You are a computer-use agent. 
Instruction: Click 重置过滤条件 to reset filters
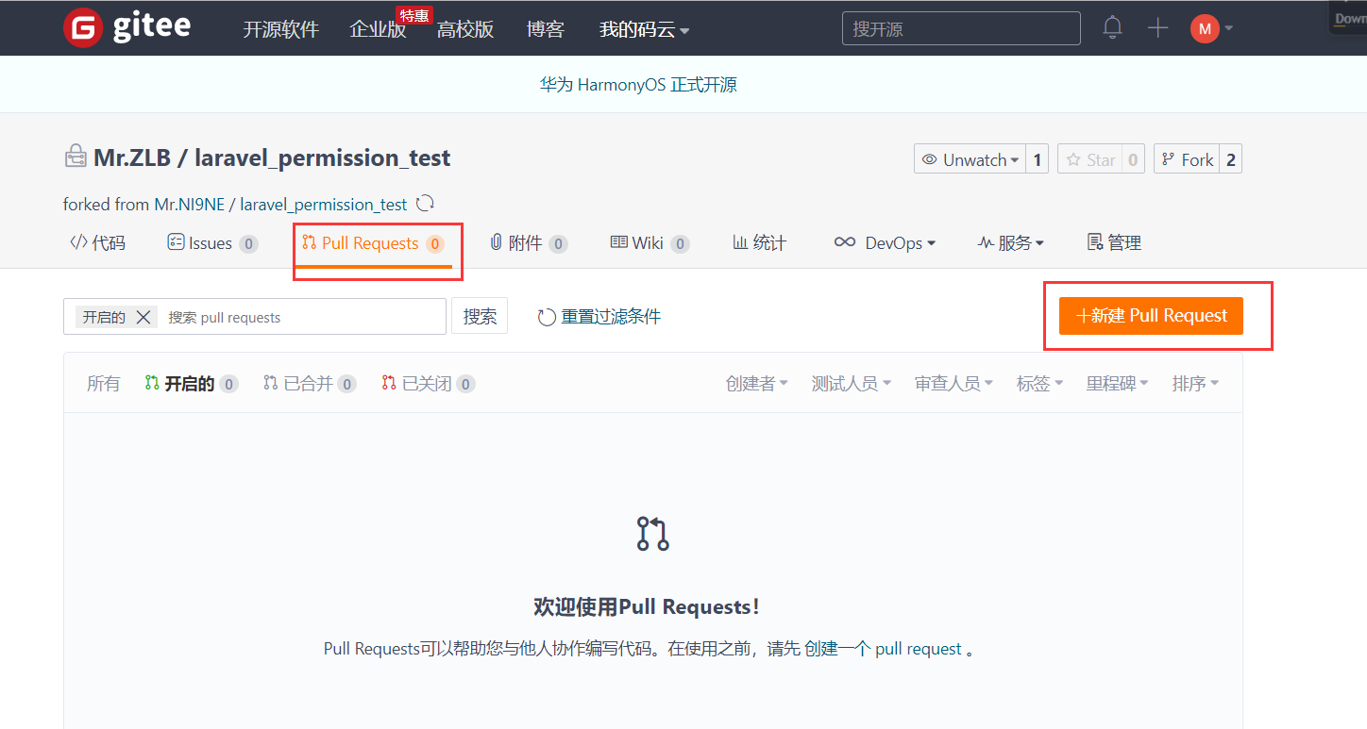point(599,317)
